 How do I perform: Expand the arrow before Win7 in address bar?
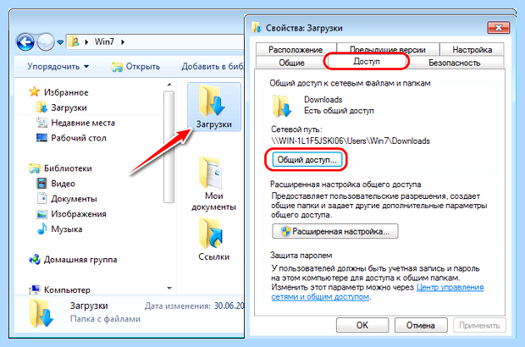(86, 41)
